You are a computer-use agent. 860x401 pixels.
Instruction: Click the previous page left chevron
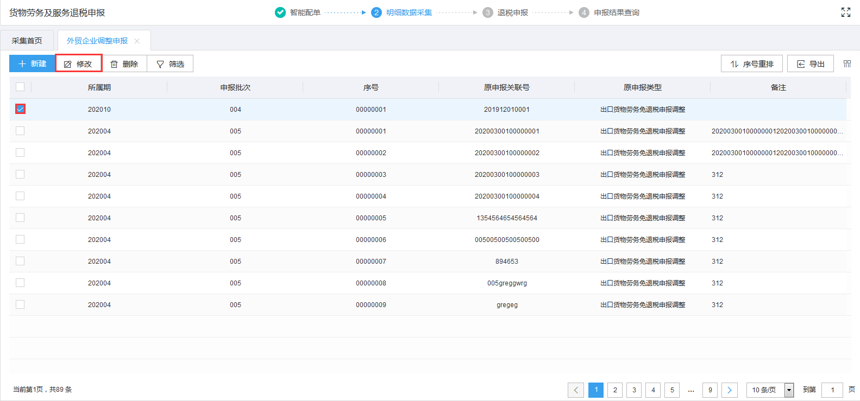coord(576,390)
